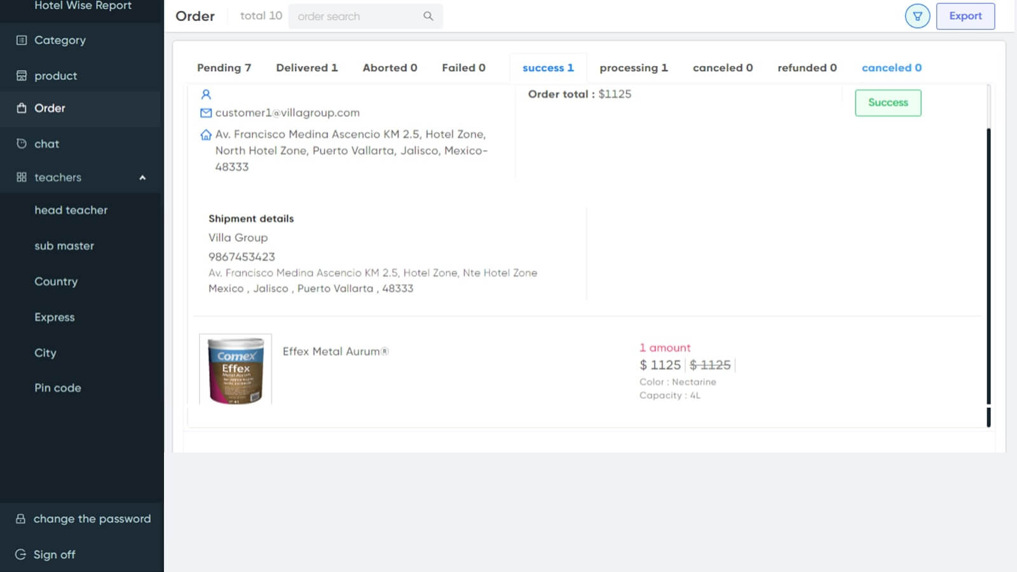Click the search magnifier icon

point(428,16)
